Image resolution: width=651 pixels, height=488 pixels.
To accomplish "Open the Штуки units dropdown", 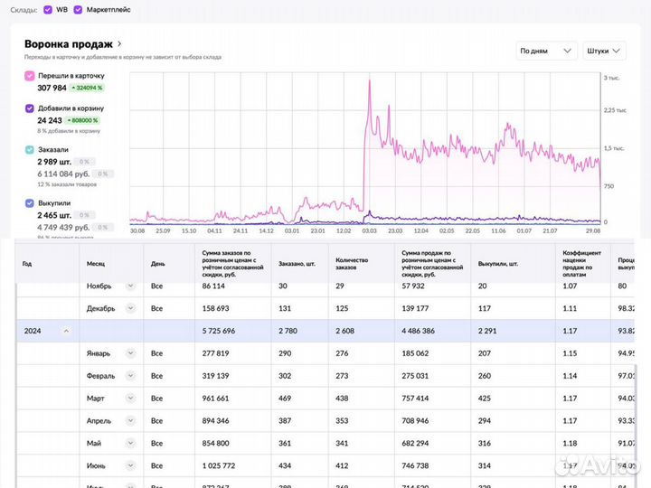I will [604, 52].
